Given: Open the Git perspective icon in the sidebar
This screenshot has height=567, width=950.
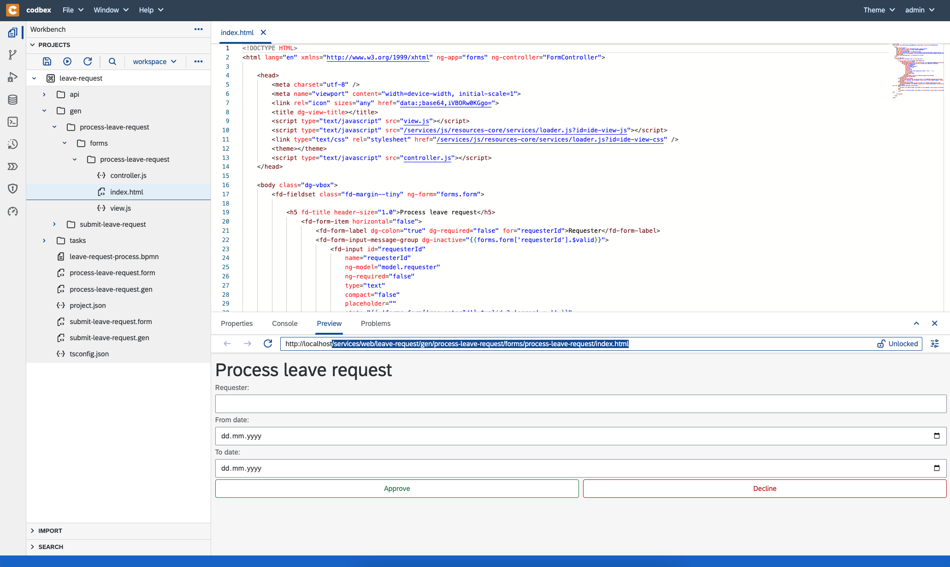Looking at the screenshot, I should pos(13,55).
